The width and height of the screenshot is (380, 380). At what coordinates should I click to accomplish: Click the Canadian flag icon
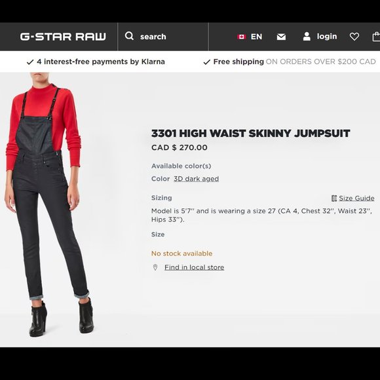242,37
